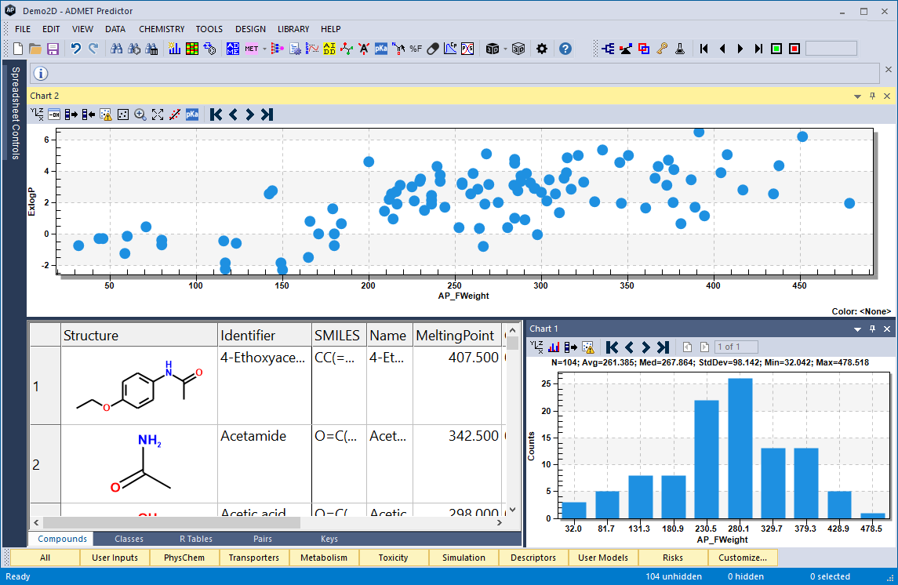The width and height of the screenshot is (898, 585).
Task: Open help with the blue question mark icon
Action: [x=565, y=49]
